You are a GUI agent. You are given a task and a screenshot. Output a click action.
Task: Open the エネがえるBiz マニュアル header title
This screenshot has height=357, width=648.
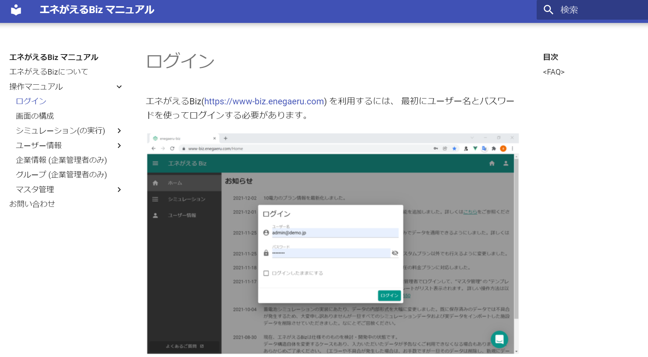(97, 10)
